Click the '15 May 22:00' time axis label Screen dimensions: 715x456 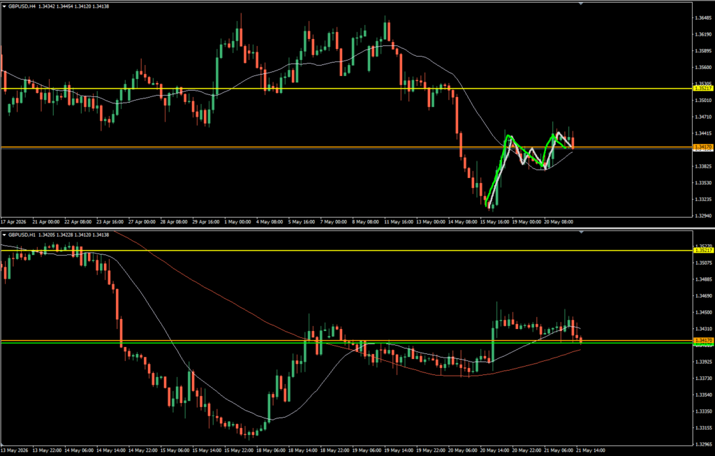click(238, 450)
